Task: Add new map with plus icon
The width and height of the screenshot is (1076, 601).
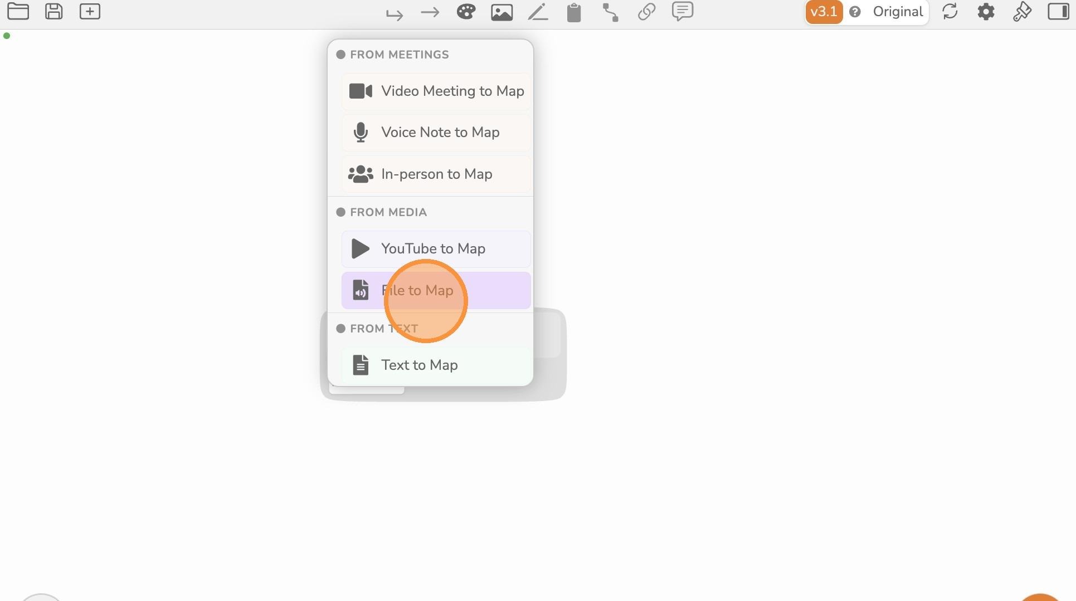Action: [90, 12]
